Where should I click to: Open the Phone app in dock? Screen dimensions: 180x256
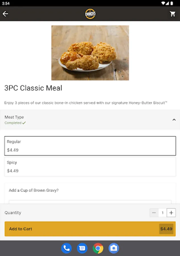[x=67, y=248]
